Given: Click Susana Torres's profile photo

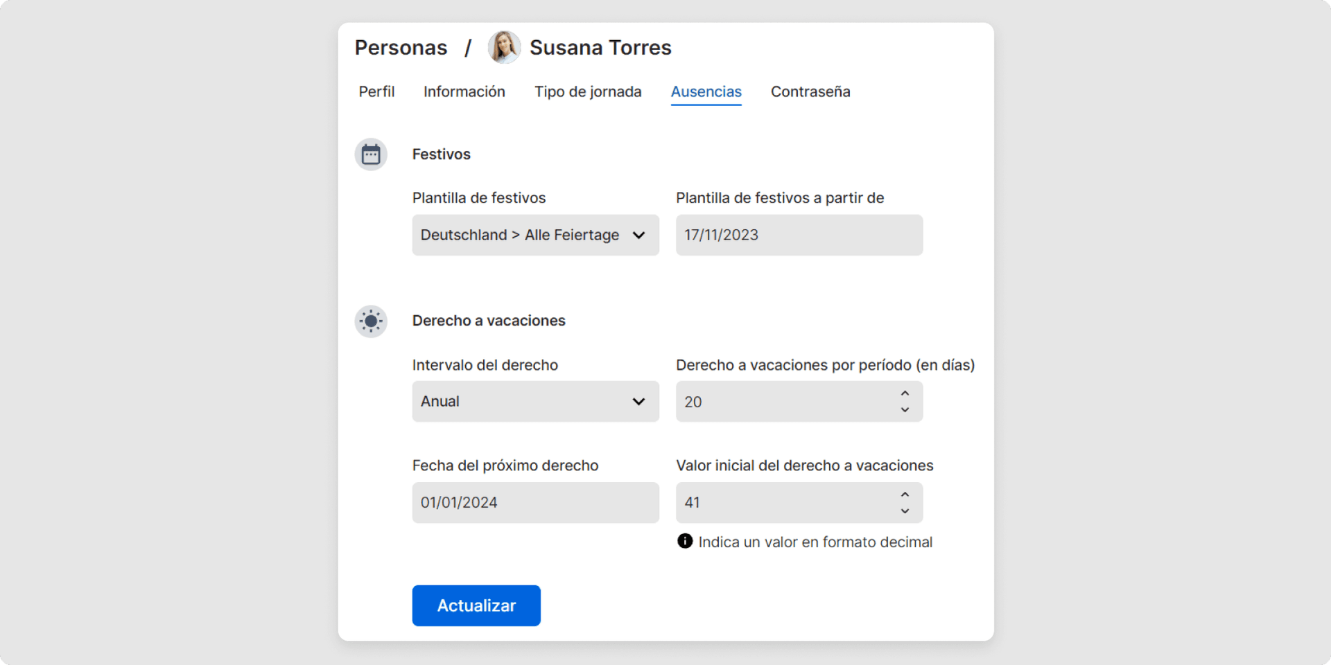Looking at the screenshot, I should coord(504,47).
